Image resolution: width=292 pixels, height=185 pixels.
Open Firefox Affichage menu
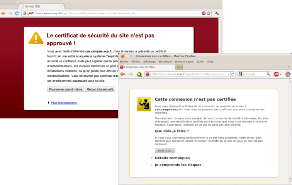tap(149, 62)
